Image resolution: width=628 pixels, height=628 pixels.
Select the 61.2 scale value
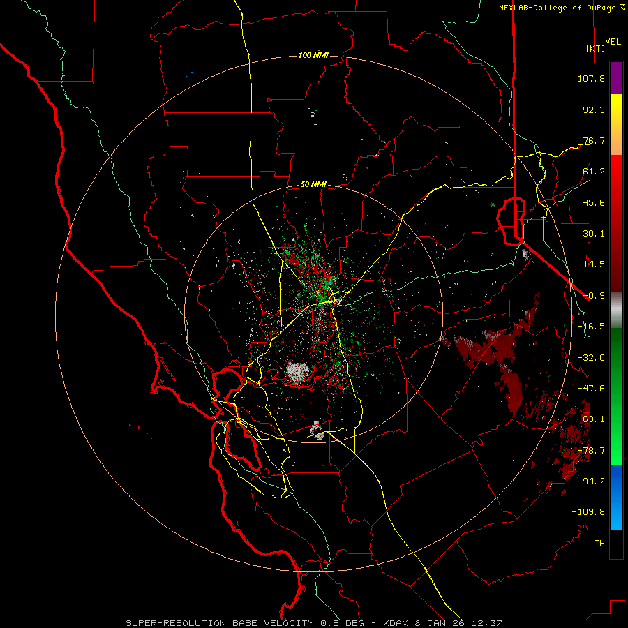click(x=594, y=172)
